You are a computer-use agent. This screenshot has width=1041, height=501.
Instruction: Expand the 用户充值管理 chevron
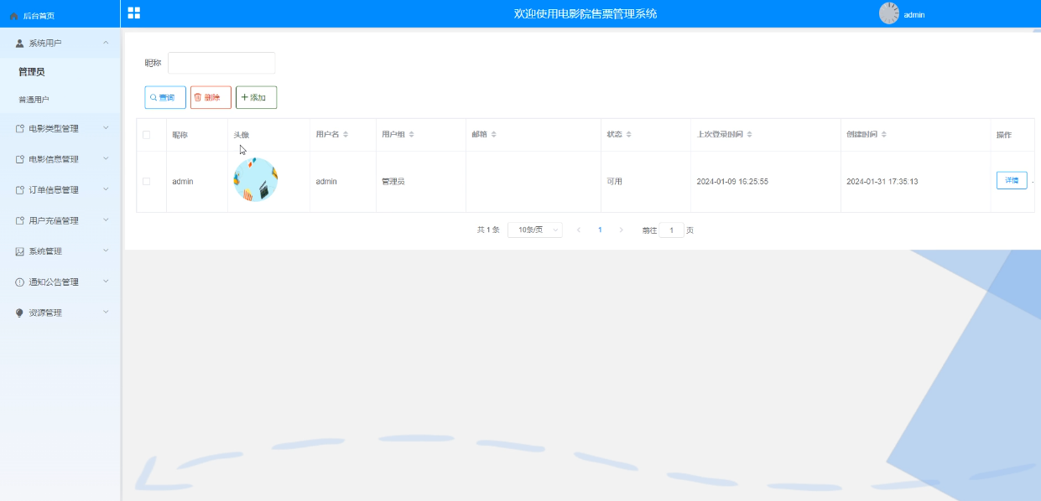[106, 220]
